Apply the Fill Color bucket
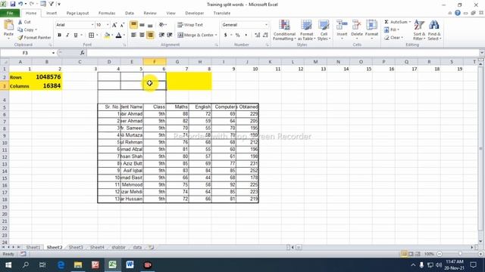 click(107, 36)
